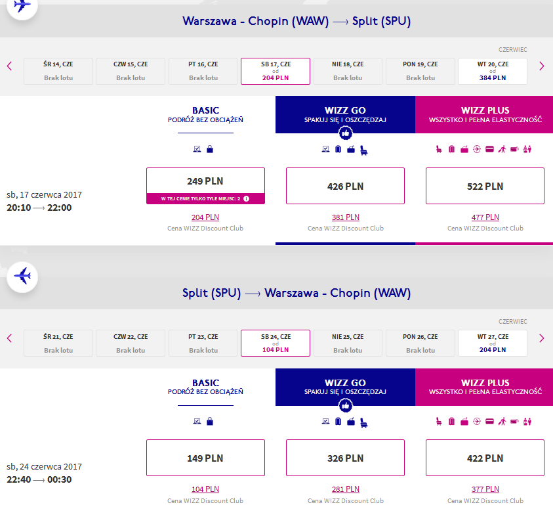Select outbound date NIE 18, CZE

(348, 71)
